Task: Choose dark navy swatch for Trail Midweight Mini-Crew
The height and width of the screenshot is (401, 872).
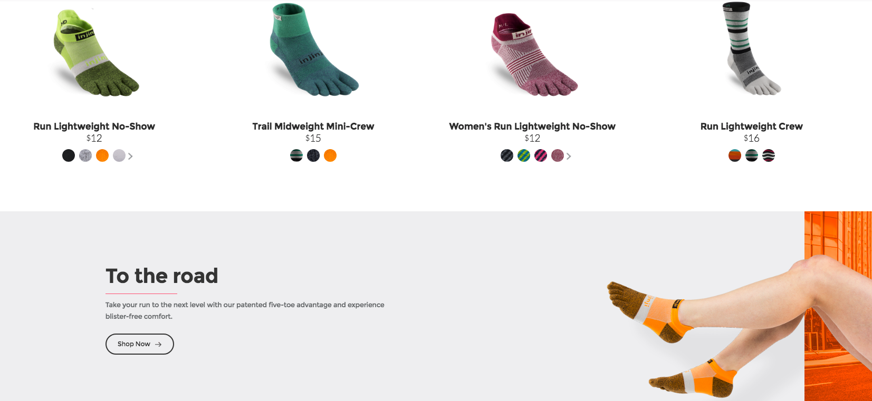Action: point(313,155)
